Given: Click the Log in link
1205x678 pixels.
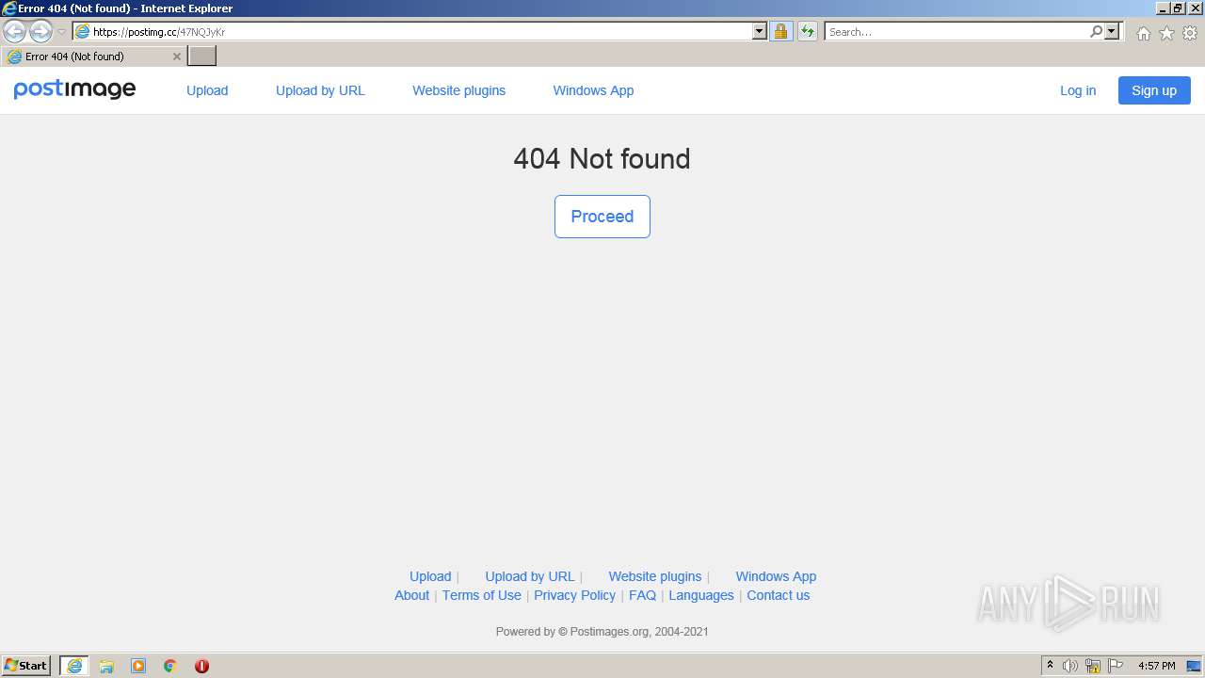Looking at the screenshot, I should [x=1078, y=90].
